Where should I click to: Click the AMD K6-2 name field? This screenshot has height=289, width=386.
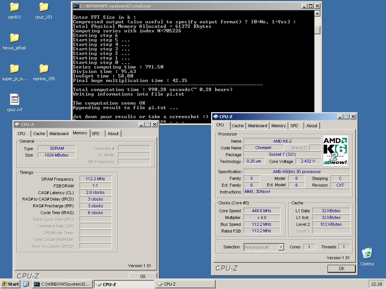click(x=282, y=141)
